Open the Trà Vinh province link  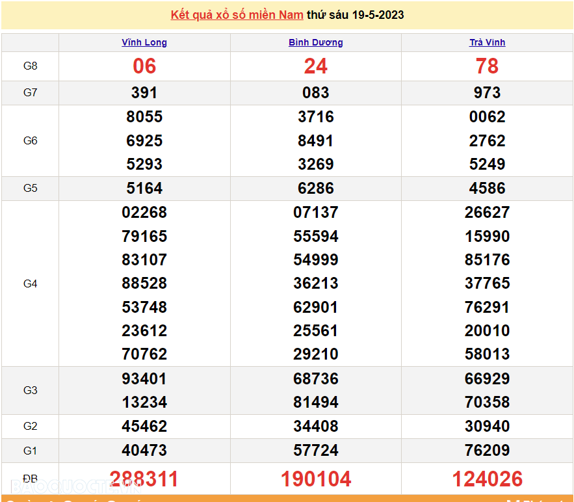487,42
